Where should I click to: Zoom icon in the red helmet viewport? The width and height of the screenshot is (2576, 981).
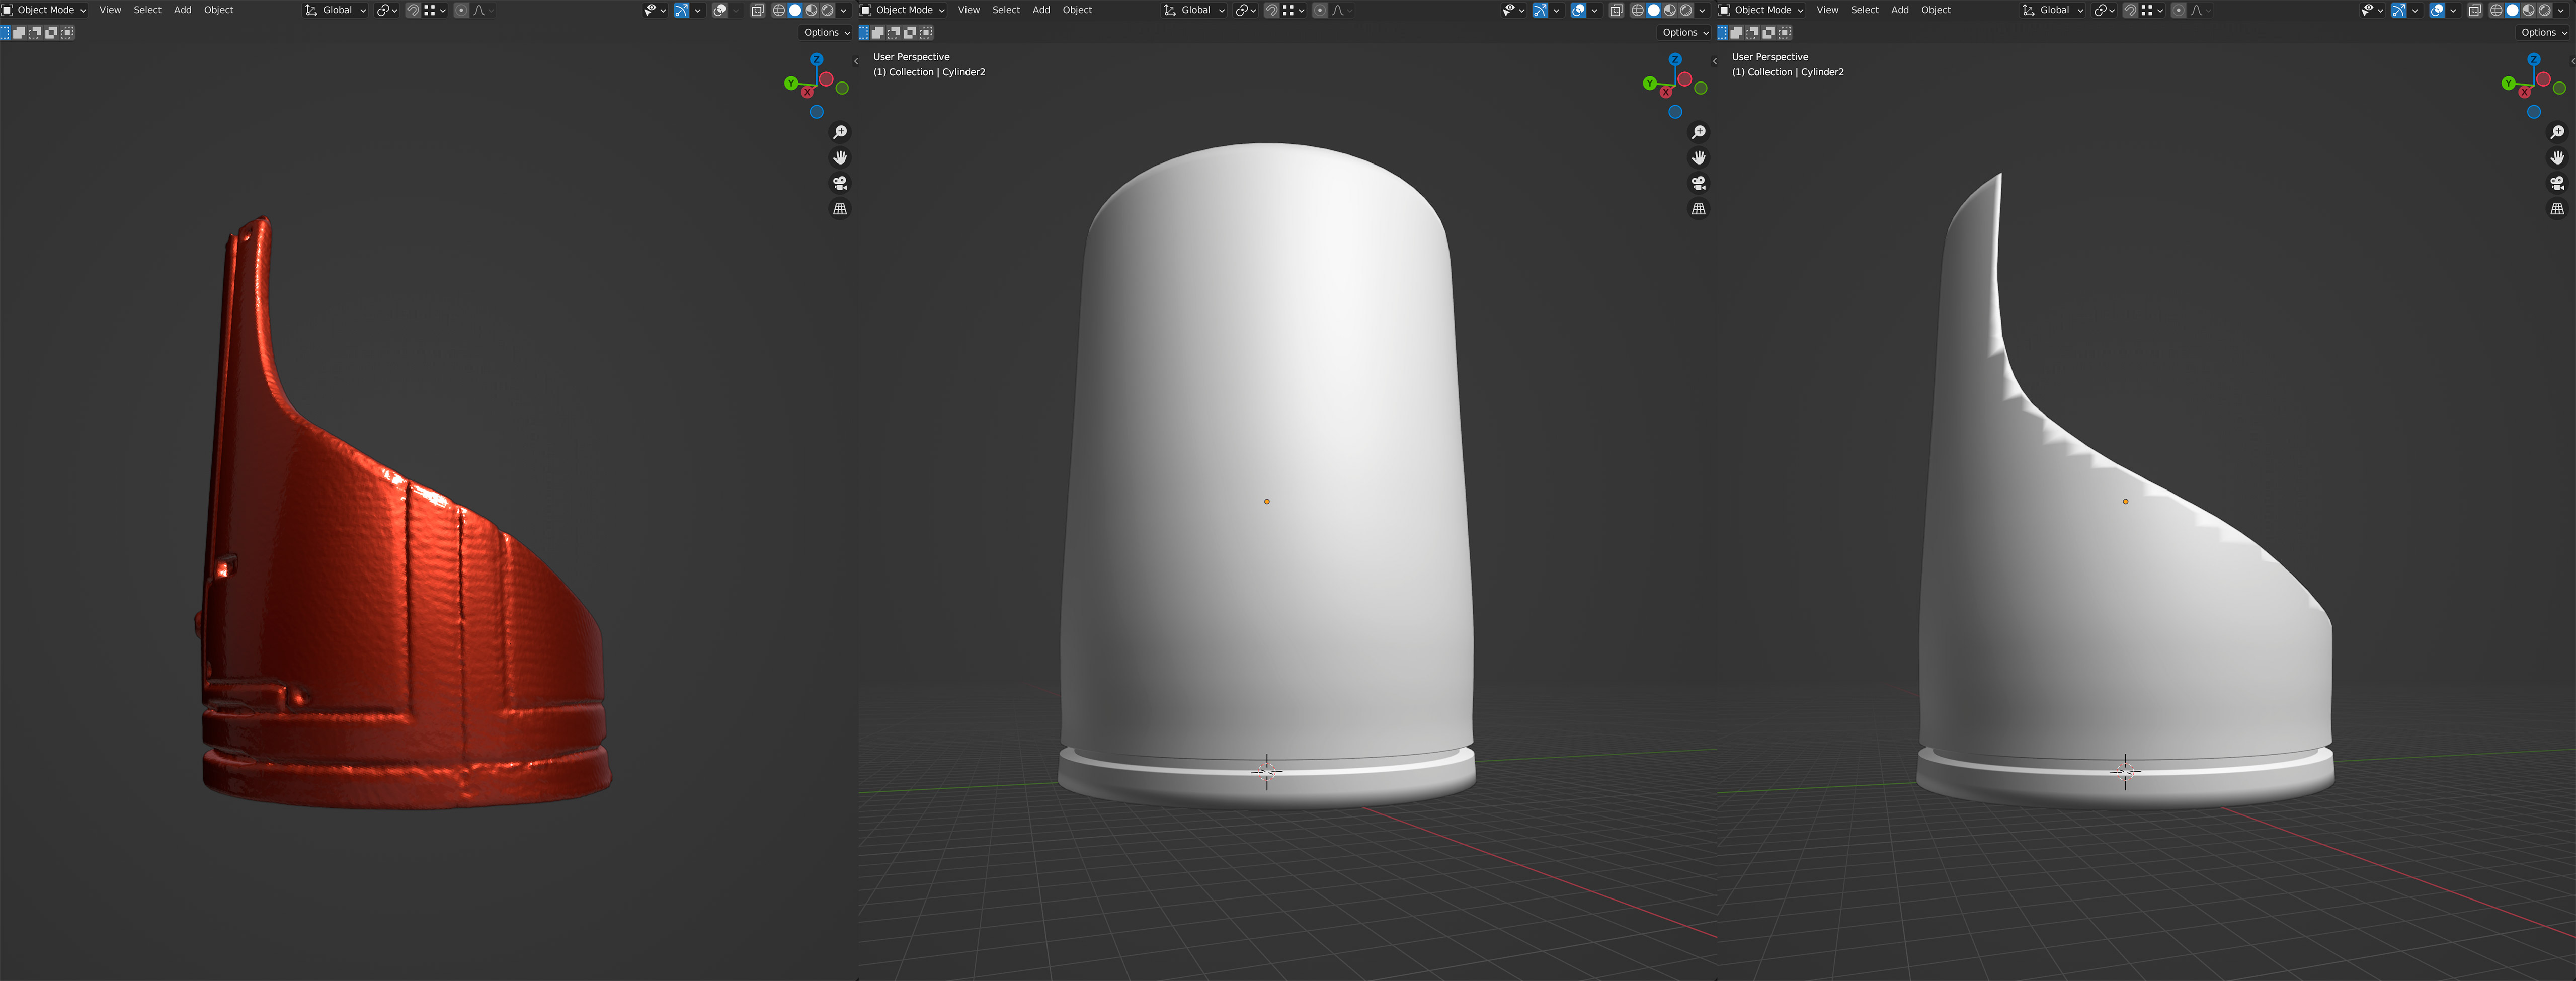point(840,132)
